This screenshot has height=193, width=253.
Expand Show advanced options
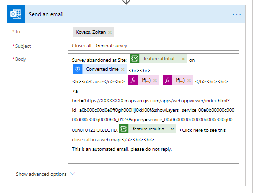(41, 174)
